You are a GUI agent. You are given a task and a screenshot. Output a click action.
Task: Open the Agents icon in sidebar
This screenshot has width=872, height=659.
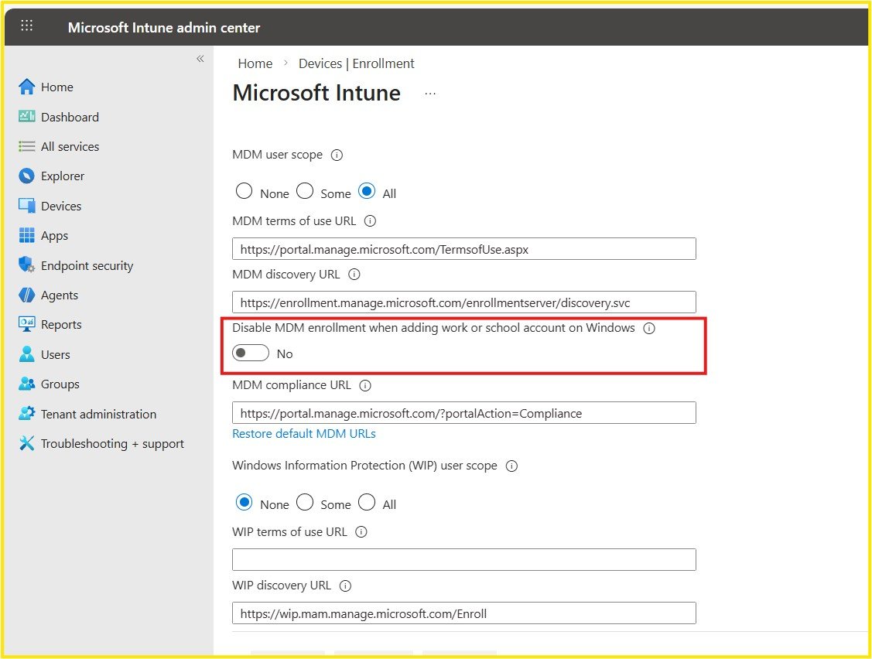(26, 295)
